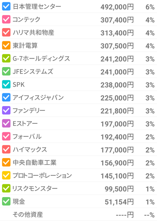Toggle the Eストアー checkbox
Image resolution: width=157 pixels, height=221 pixels.
pos(6,123)
